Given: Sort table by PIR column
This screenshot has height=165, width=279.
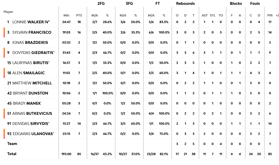Looking at the screenshot, I should tap(270, 15).
